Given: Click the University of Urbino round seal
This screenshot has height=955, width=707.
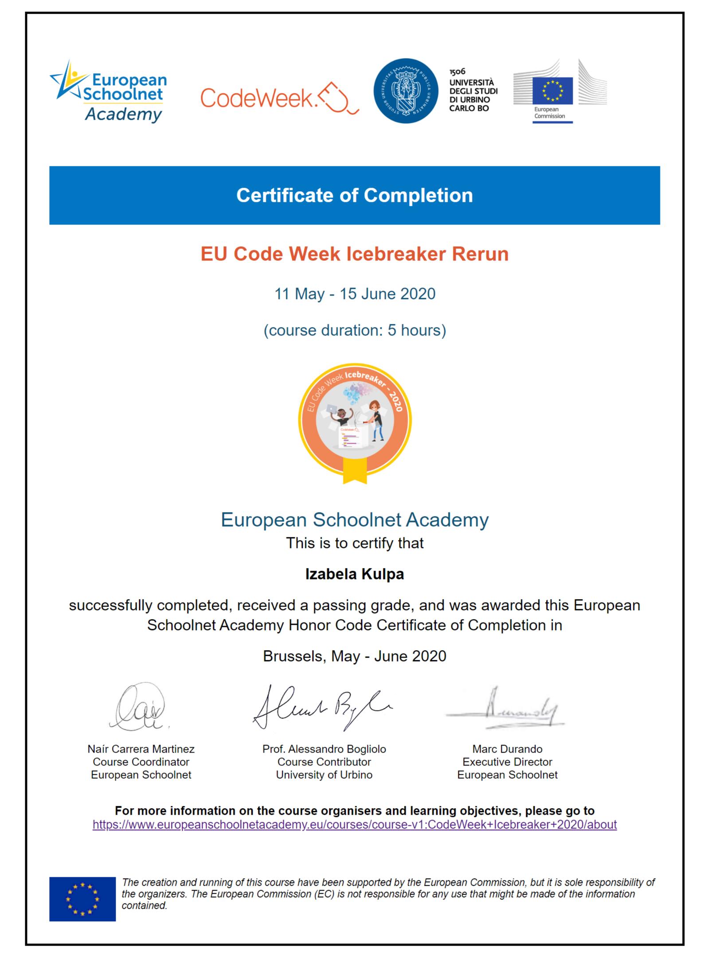Looking at the screenshot, I should [406, 91].
